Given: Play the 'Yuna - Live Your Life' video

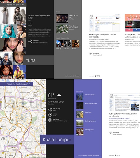Looking at the screenshot, I should pyautogui.click(x=62, y=18).
